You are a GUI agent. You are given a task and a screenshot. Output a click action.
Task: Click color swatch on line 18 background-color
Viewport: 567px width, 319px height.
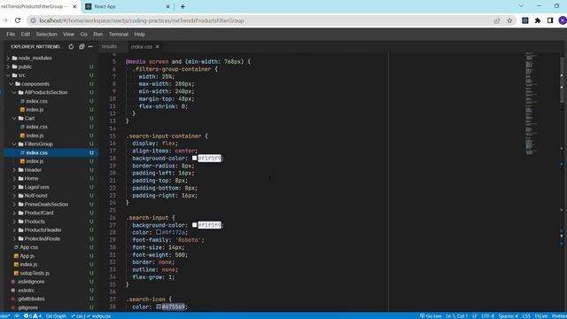195,158
